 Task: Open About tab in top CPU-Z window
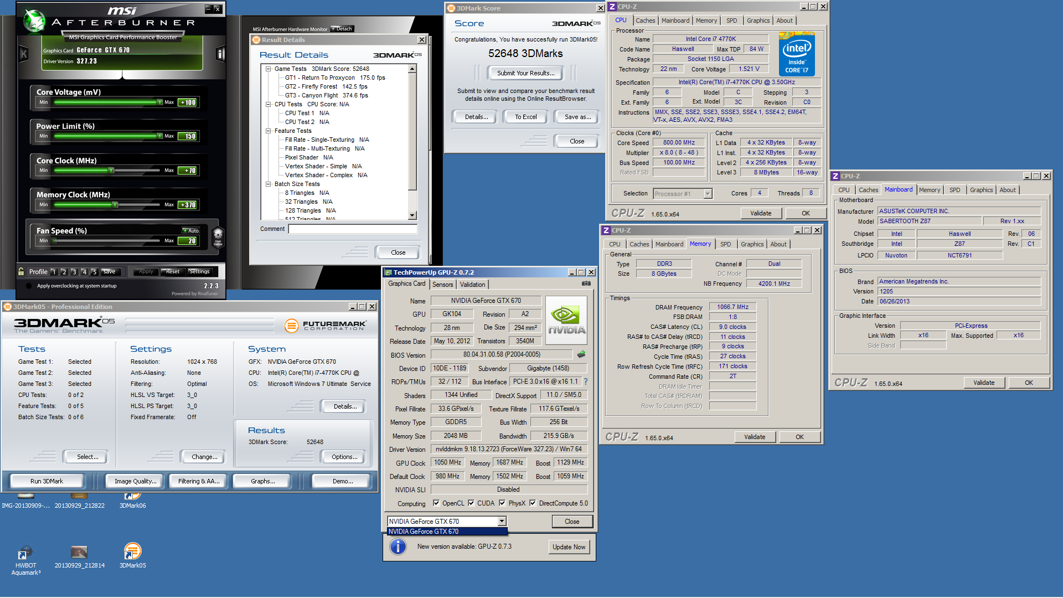coord(784,20)
